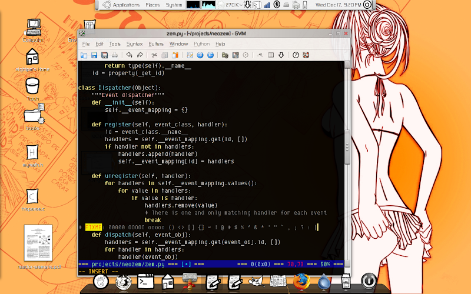The width and height of the screenshot is (471, 294).
Task: Click the Make toolbar icon
Action: [x=260, y=55]
